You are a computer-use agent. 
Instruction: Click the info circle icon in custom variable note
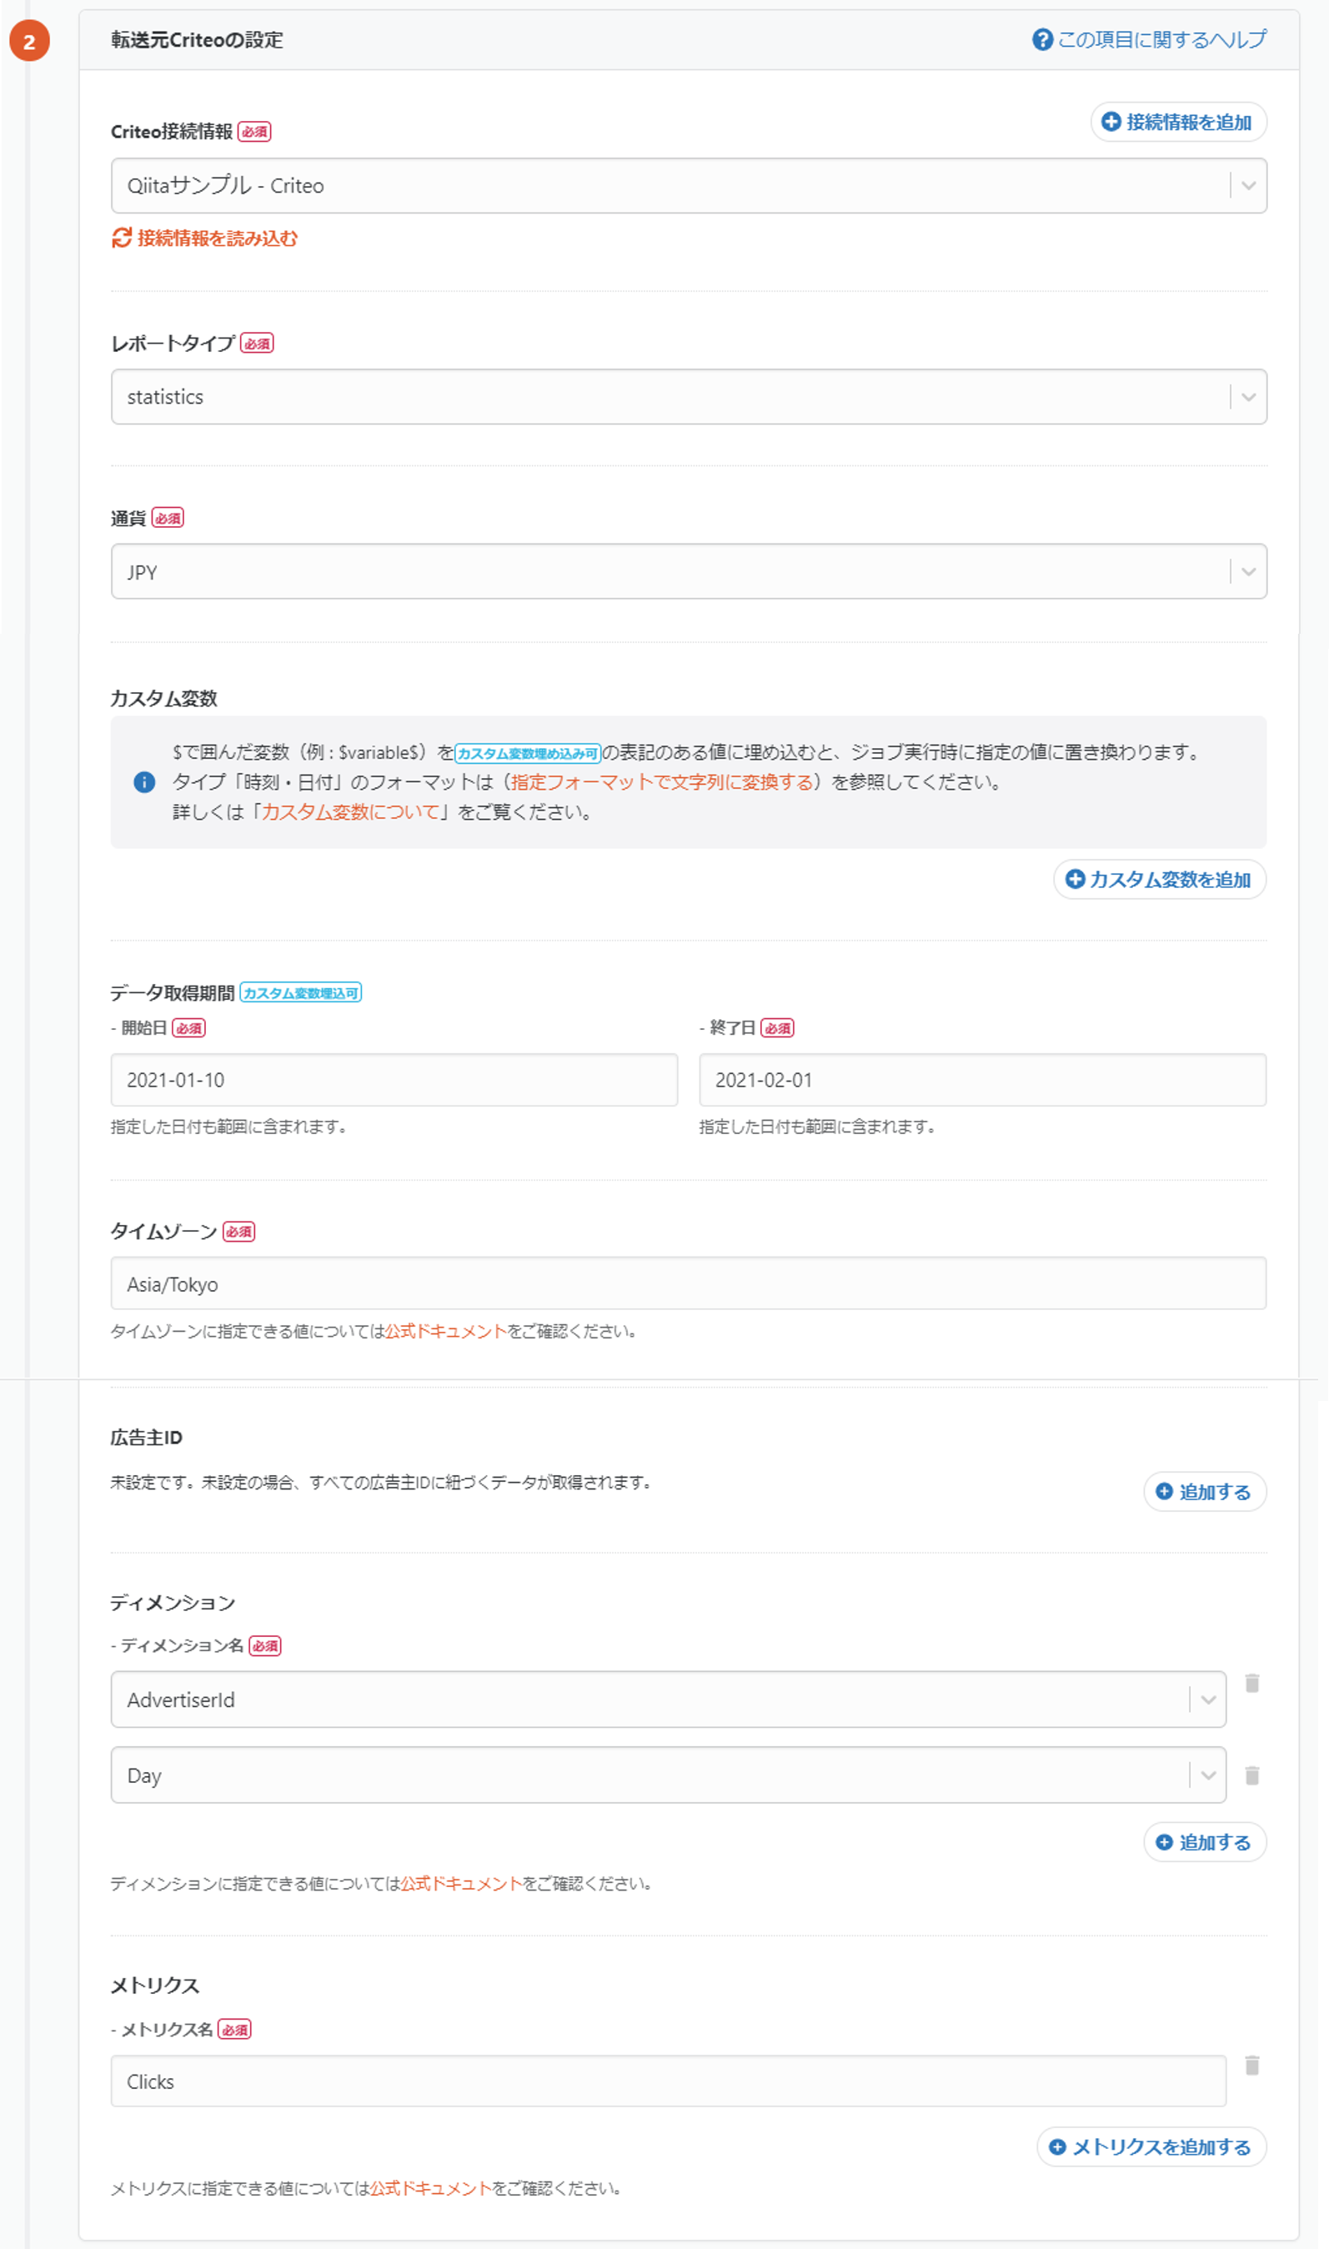click(x=144, y=782)
